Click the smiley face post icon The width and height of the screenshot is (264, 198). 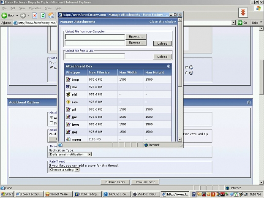coord(191,67)
